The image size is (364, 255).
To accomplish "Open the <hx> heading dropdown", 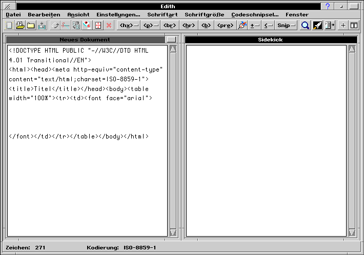I will (x=129, y=25).
